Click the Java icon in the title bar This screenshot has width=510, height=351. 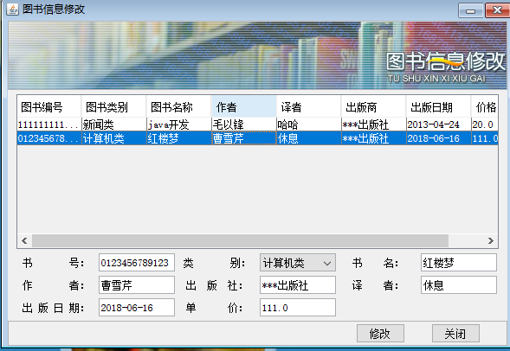[13, 9]
